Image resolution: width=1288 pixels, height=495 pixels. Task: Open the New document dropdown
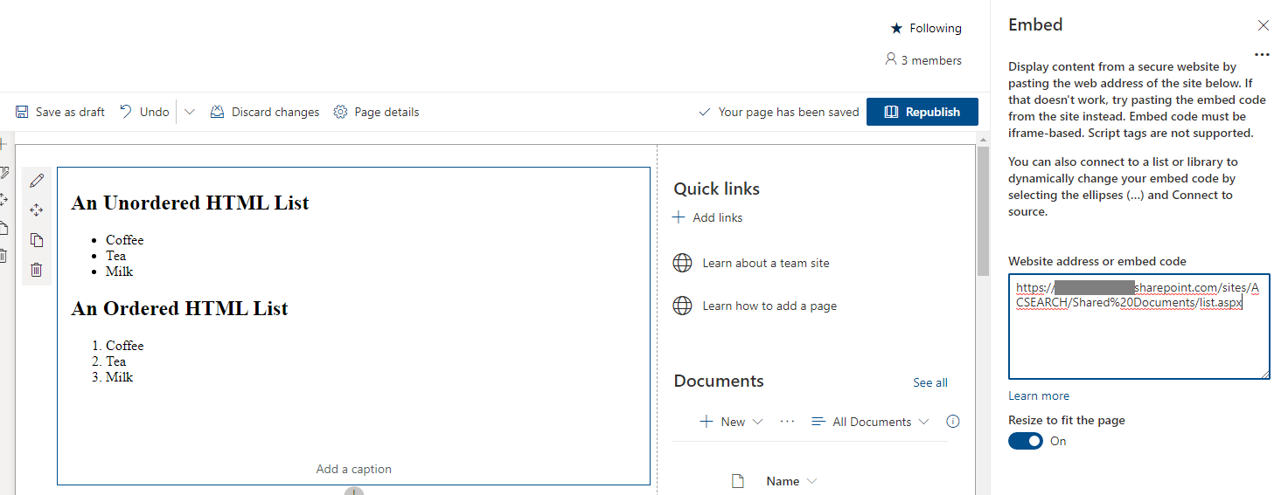click(732, 422)
